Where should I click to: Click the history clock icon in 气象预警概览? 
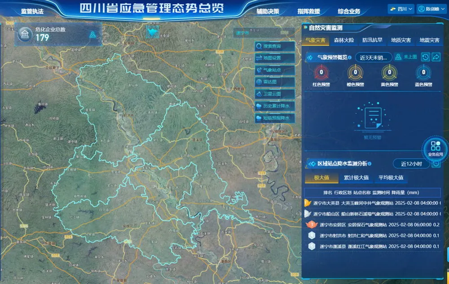[425, 57]
